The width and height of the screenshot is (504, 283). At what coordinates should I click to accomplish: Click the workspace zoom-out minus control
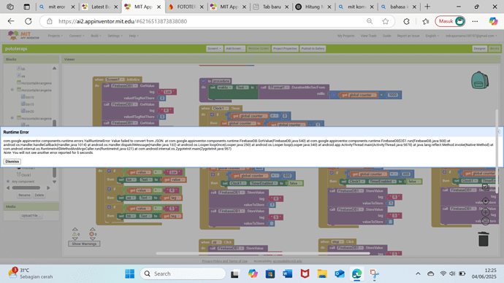(x=485, y=221)
